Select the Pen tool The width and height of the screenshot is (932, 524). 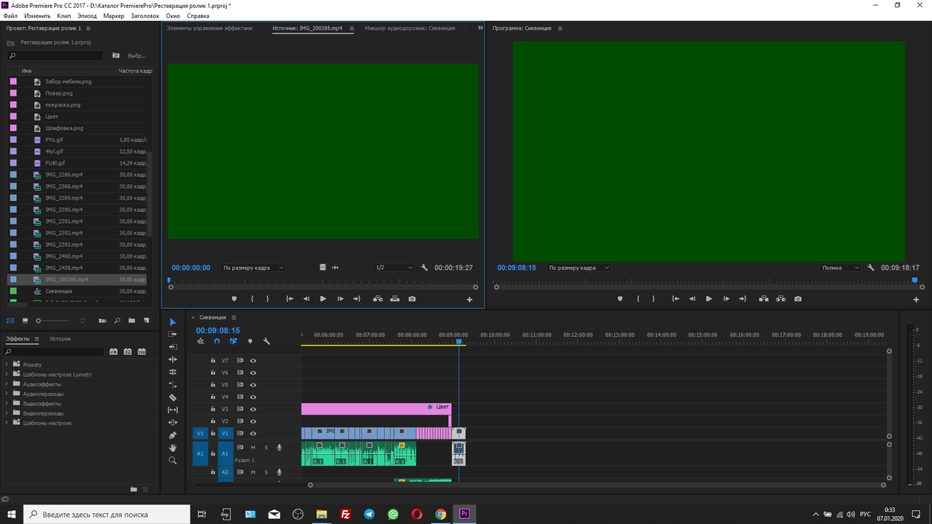pyautogui.click(x=173, y=436)
